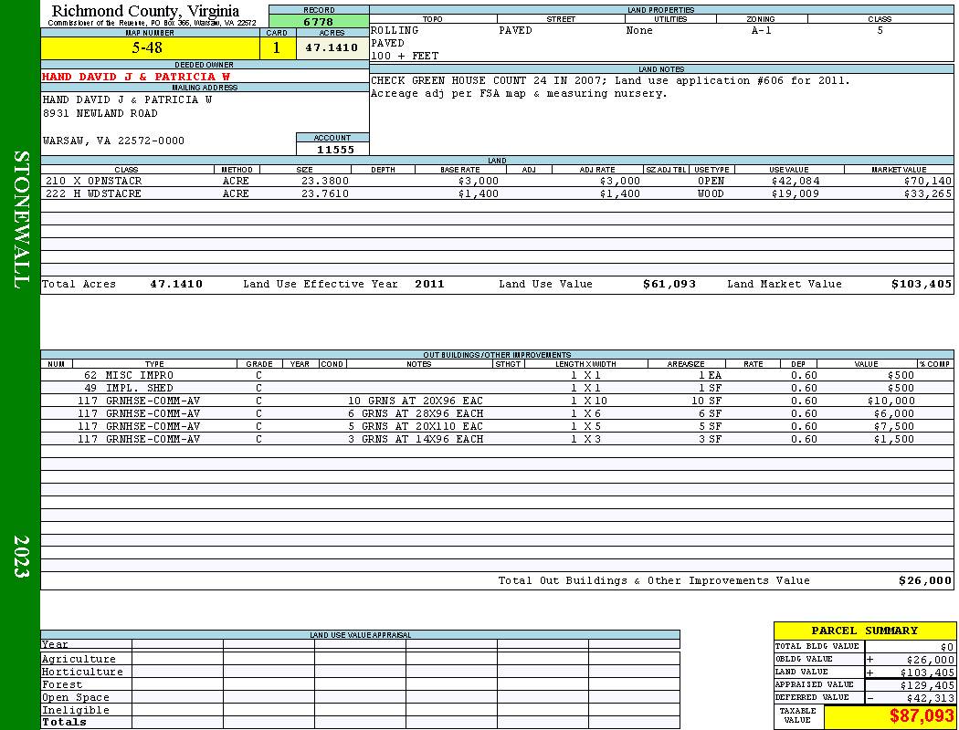This screenshot has width=959, height=730.
Task: Click Land Use Effective Year 2011
Action: (x=429, y=284)
